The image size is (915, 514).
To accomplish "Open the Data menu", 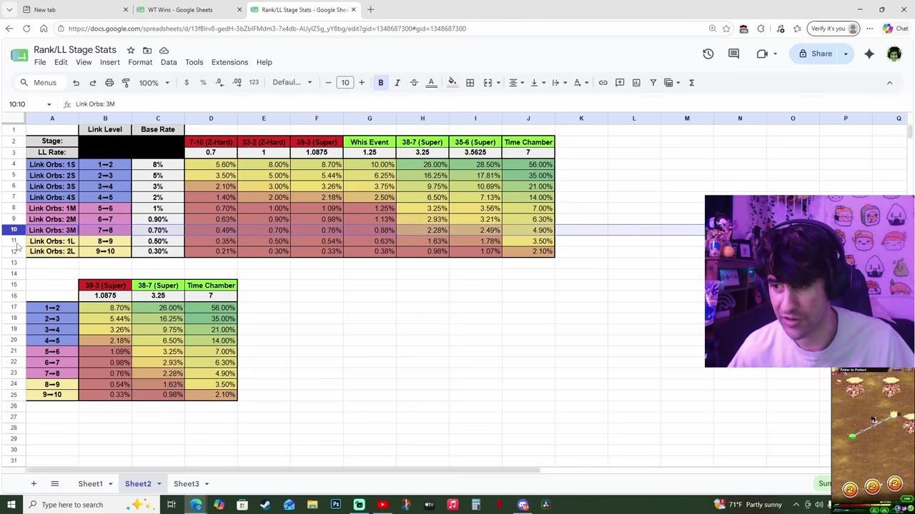I will [169, 62].
